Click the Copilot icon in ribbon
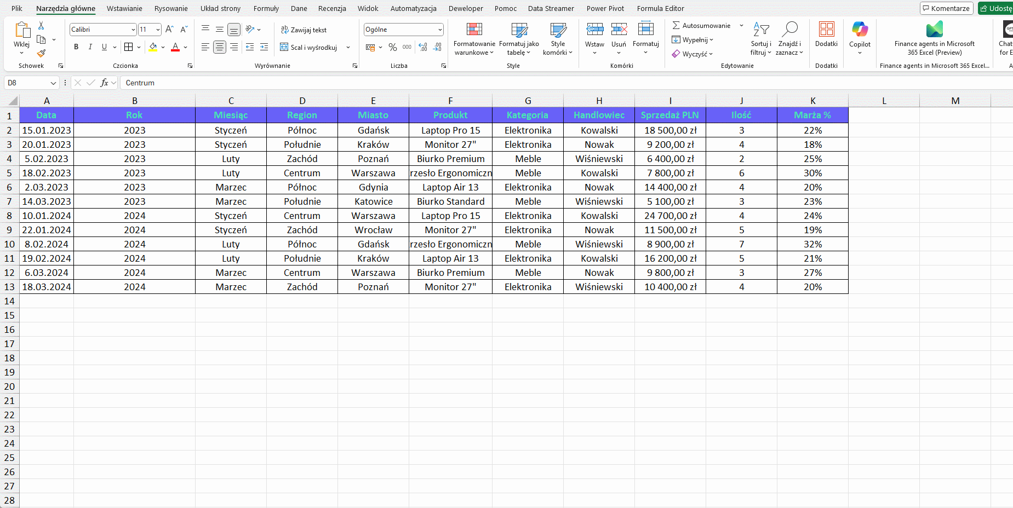 (x=860, y=36)
